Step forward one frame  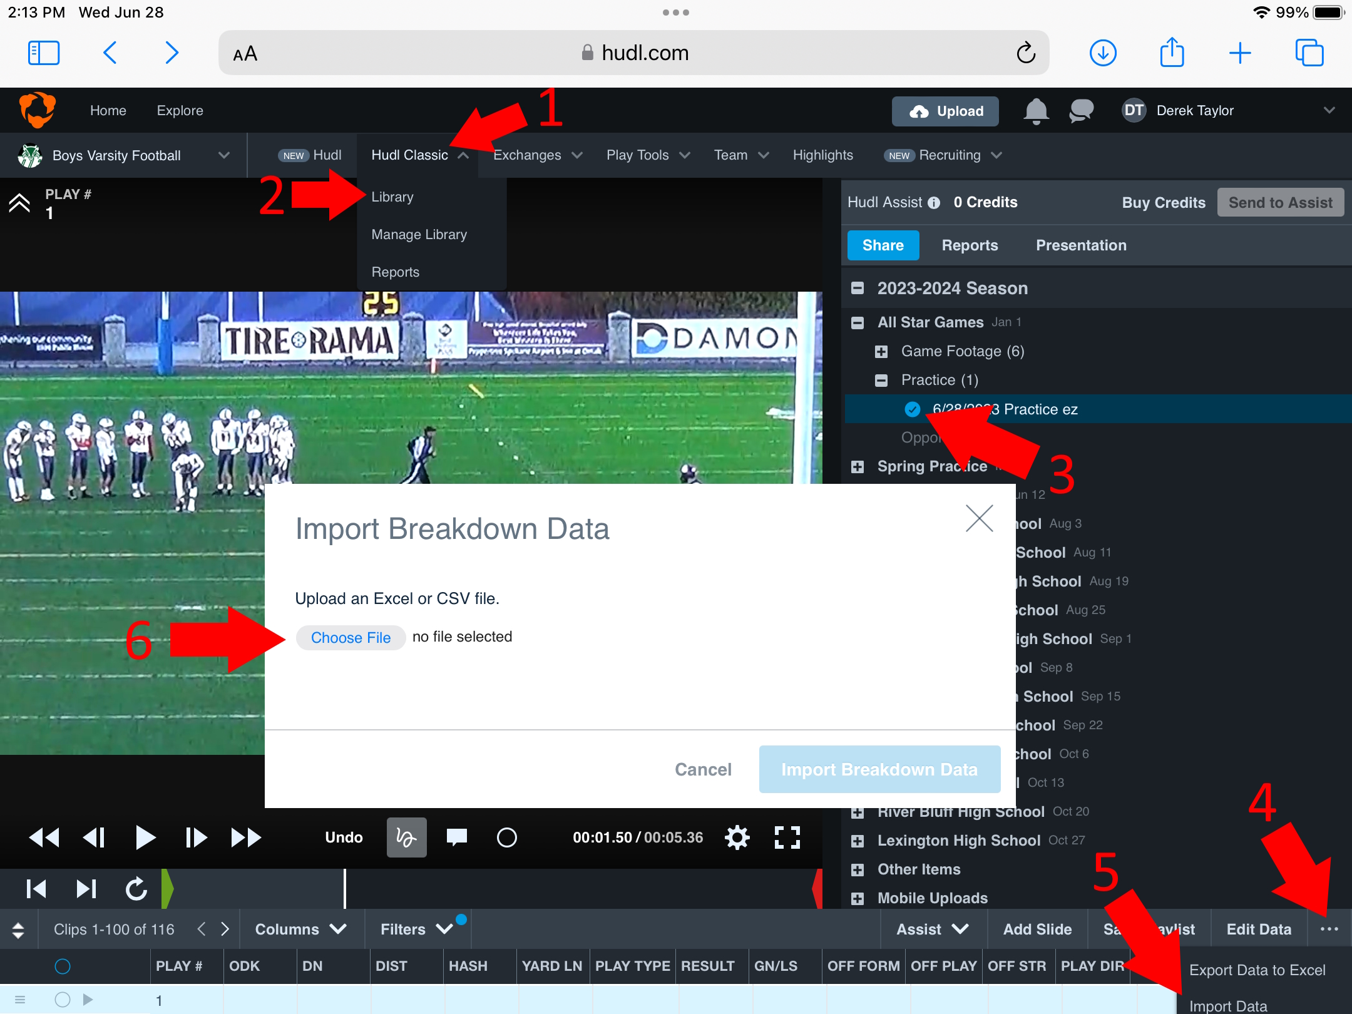196,837
